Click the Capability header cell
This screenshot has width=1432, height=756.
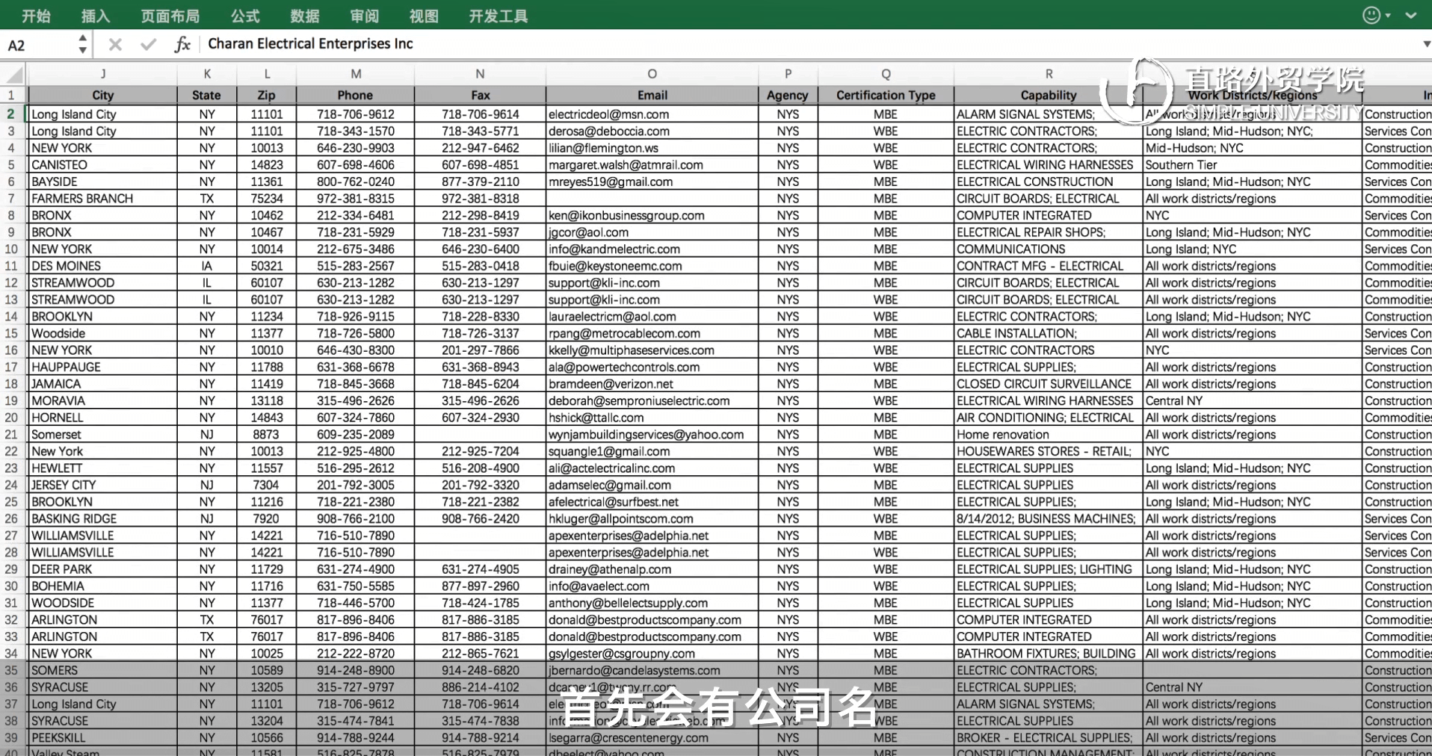pos(1049,95)
